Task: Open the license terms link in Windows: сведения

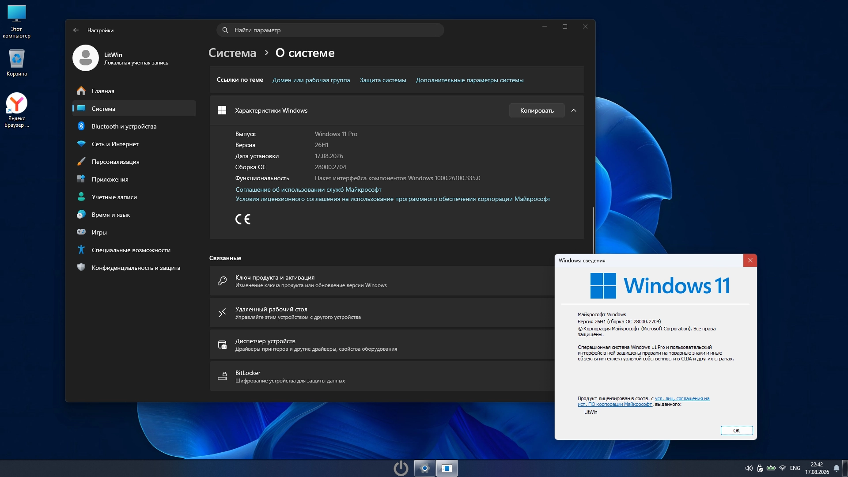Action: point(644,401)
